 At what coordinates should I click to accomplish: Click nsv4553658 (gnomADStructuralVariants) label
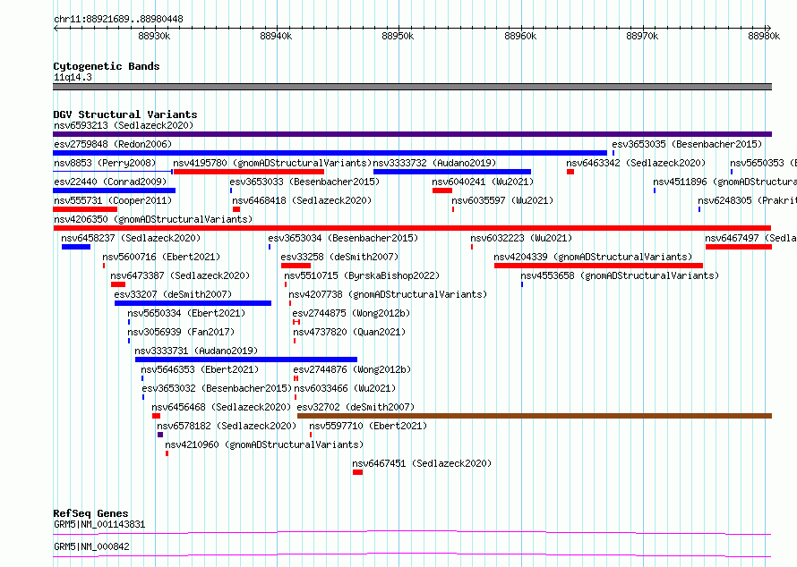620,275
